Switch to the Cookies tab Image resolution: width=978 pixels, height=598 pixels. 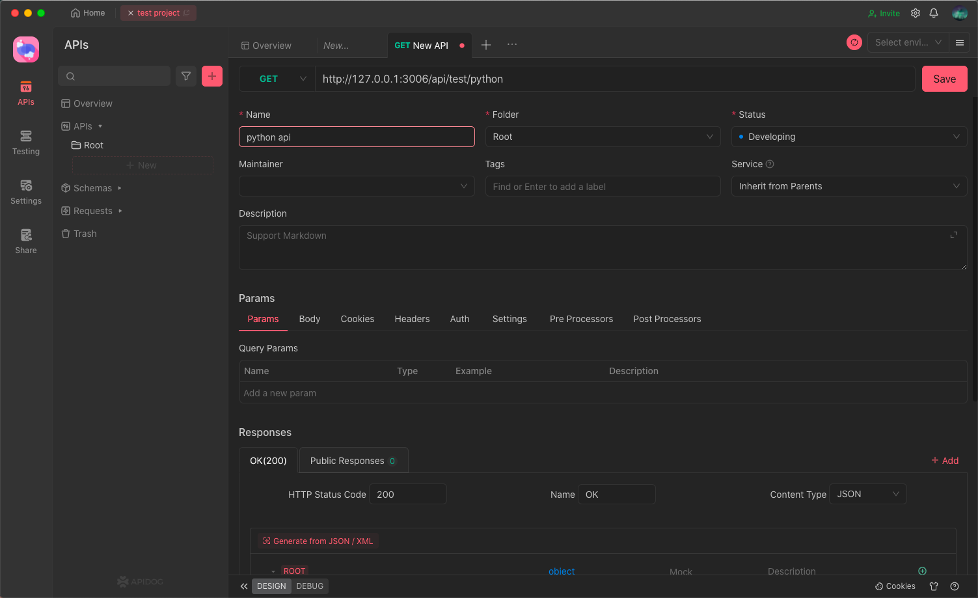tap(357, 319)
